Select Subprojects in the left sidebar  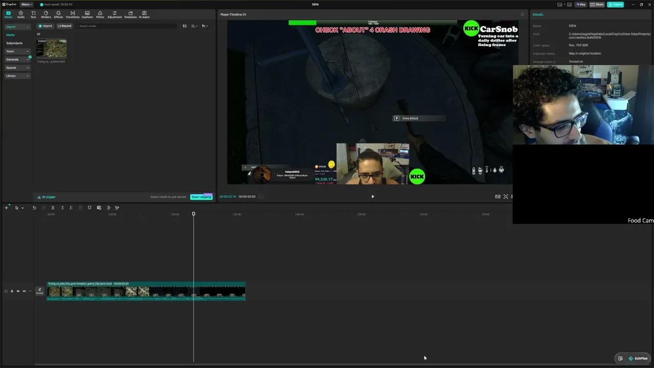(x=14, y=43)
